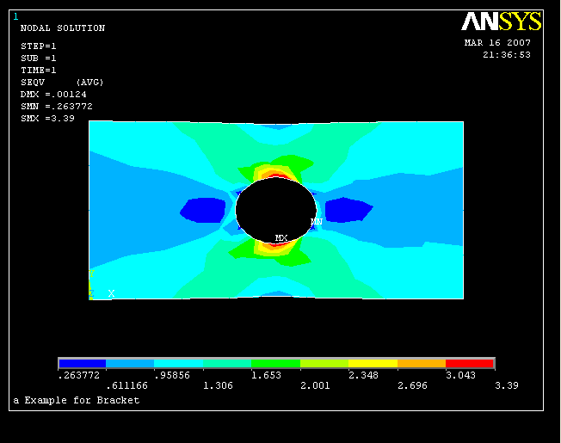Click the SUB =1 label
This screenshot has width=561, height=443.
pos(39,58)
